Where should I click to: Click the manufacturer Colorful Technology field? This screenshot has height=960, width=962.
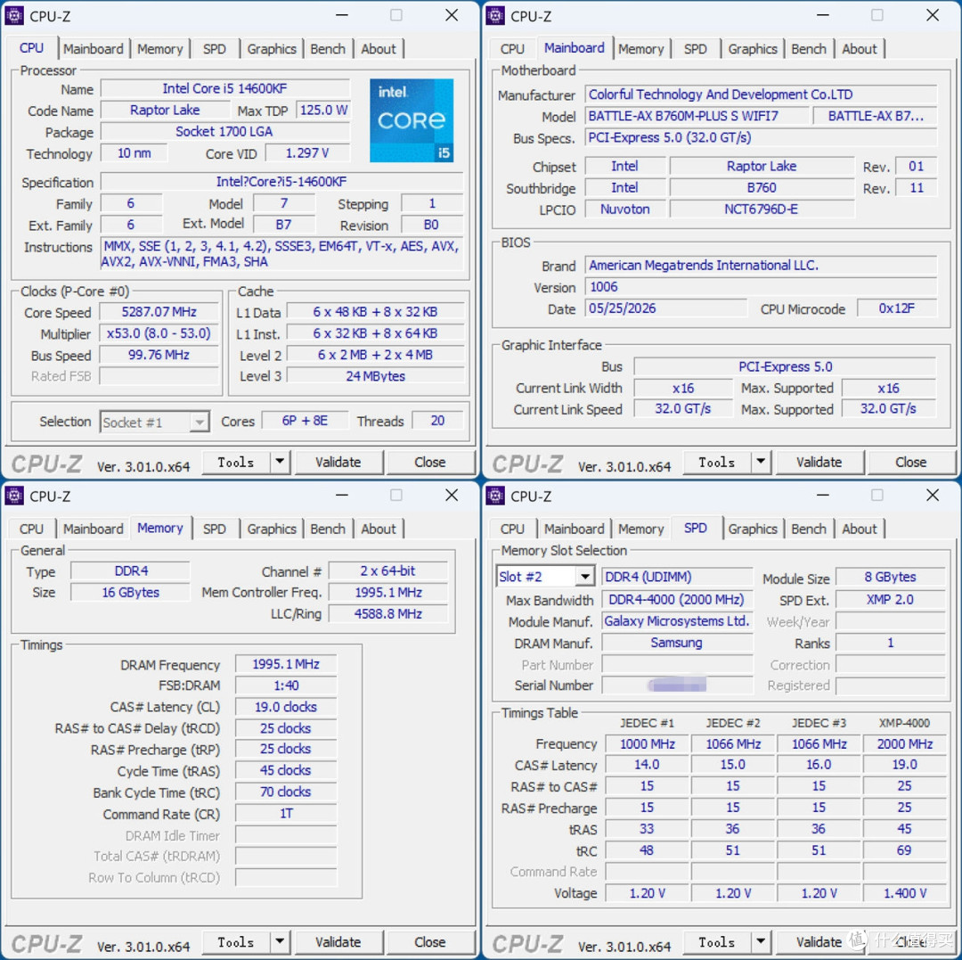coord(761,94)
